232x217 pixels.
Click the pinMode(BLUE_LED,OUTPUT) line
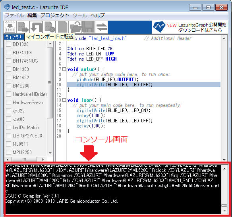(x=107, y=80)
